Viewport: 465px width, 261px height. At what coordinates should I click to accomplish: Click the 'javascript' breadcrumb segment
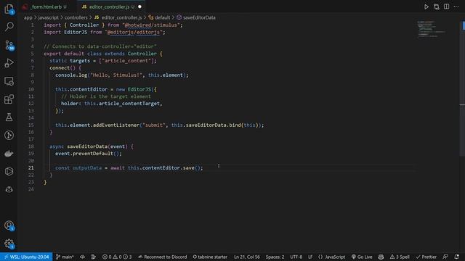(49, 17)
